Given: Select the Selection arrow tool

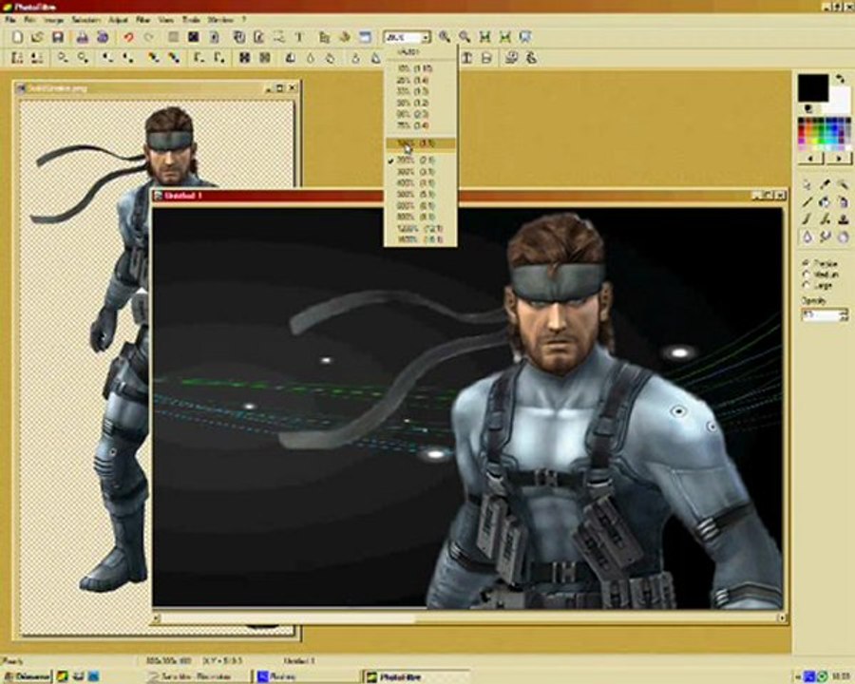Looking at the screenshot, I should tap(807, 185).
